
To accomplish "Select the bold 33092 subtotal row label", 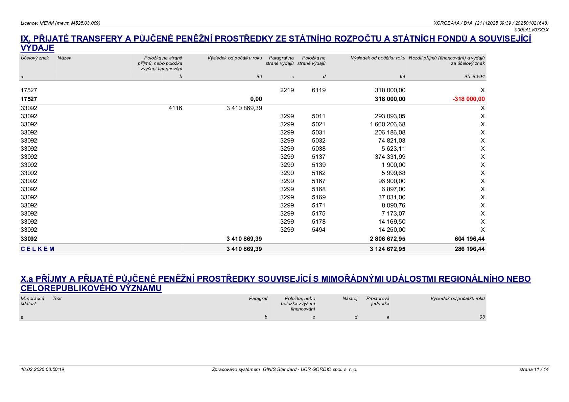I will (x=29, y=239).
